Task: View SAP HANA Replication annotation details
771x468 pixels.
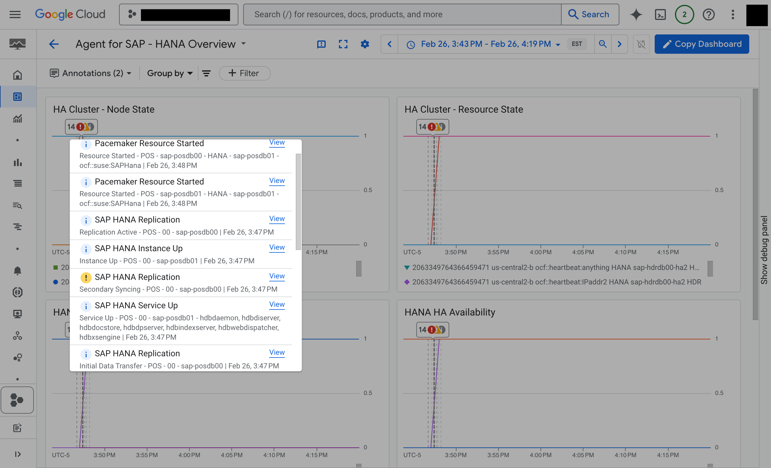Action: point(276,219)
